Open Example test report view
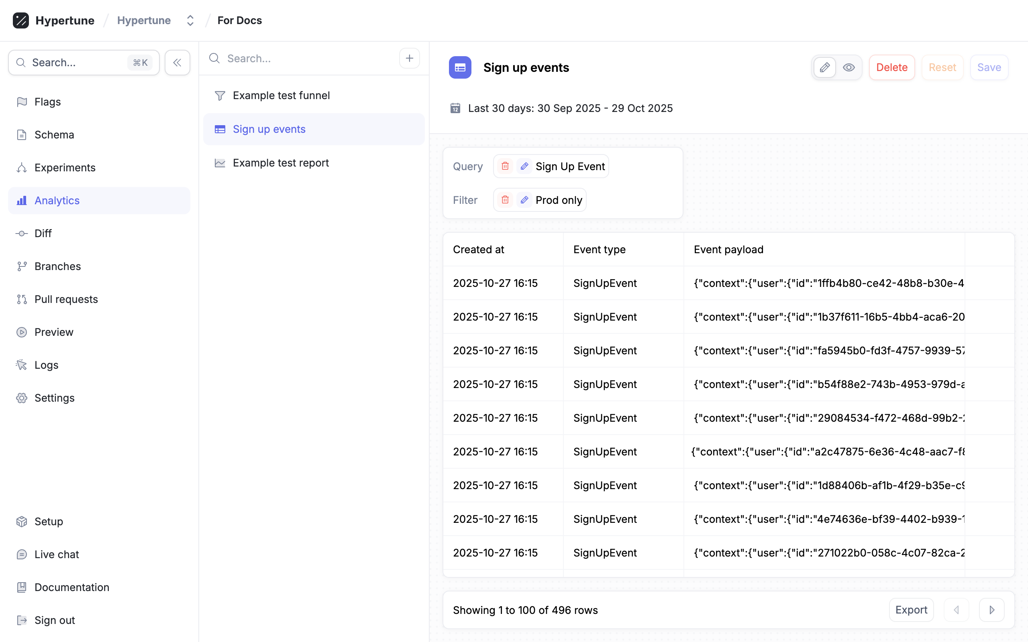Image resolution: width=1028 pixels, height=642 pixels. [x=280, y=163]
